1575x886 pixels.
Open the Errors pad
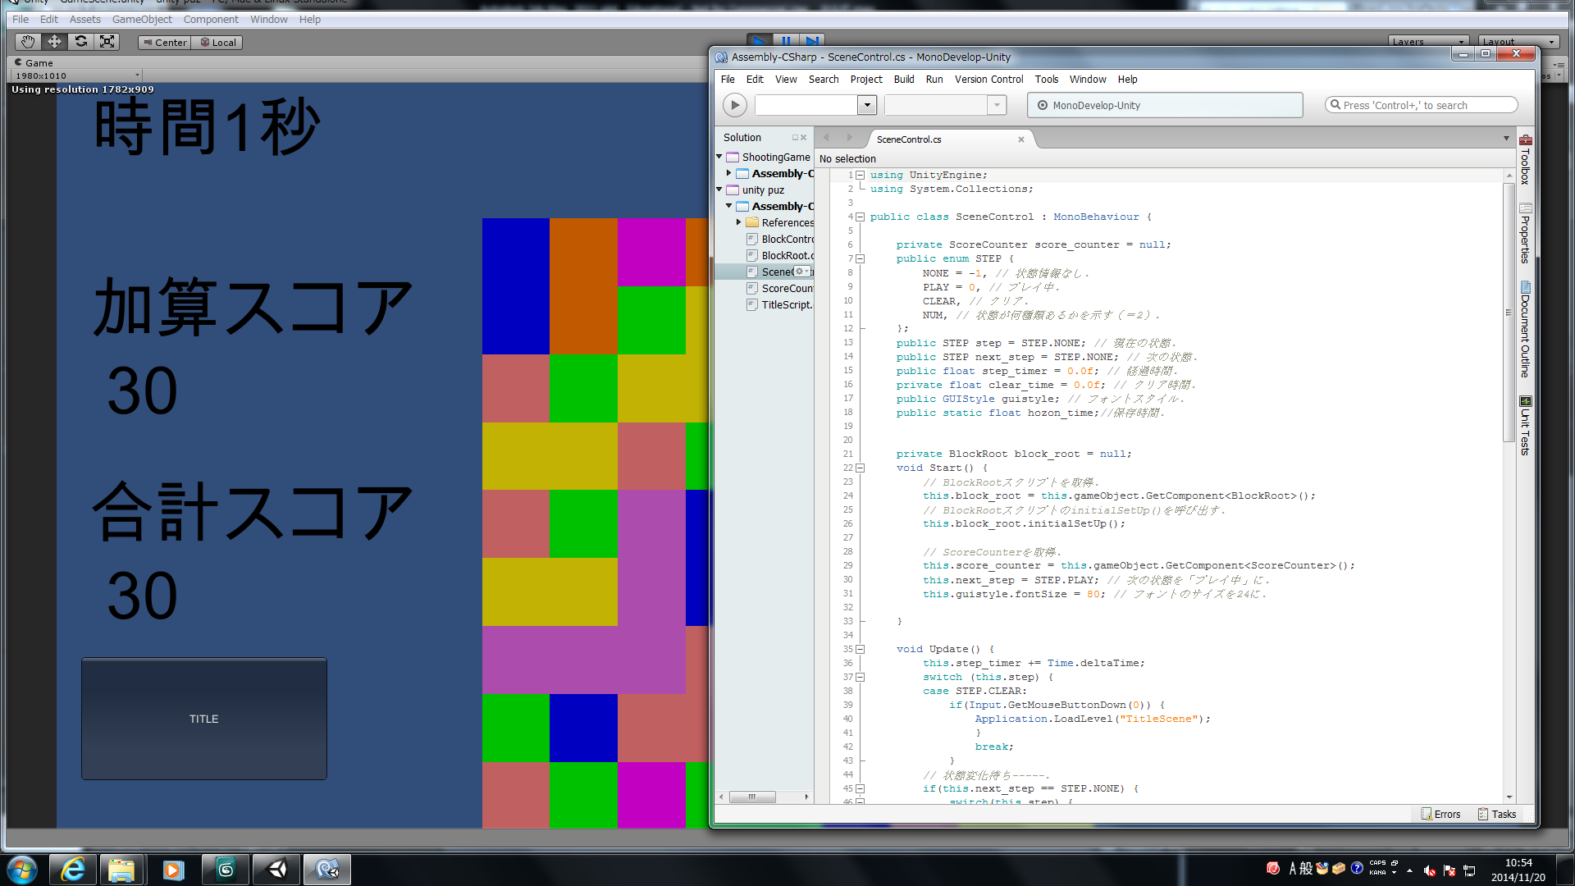(1440, 814)
